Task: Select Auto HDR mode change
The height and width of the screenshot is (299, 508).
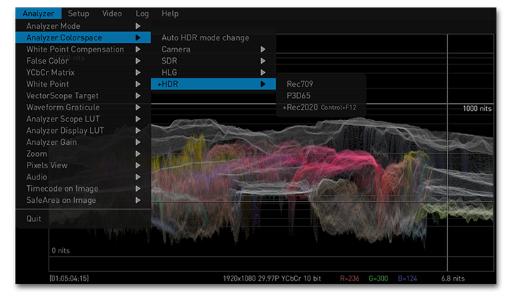Action: tap(205, 37)
